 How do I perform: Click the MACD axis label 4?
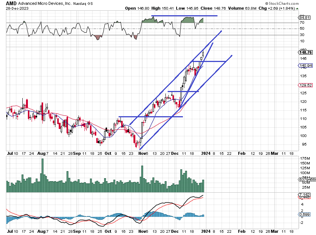(302, 205)
